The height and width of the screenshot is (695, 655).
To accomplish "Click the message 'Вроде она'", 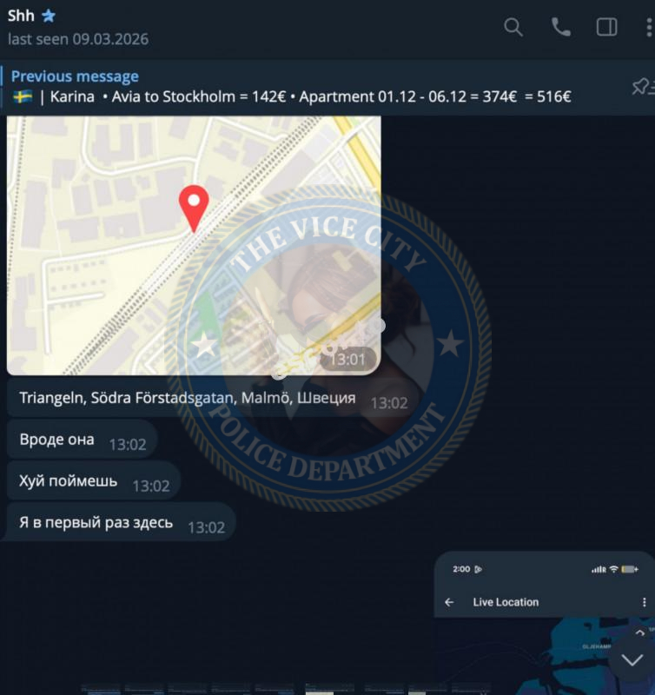I will [x=56, y=440].
